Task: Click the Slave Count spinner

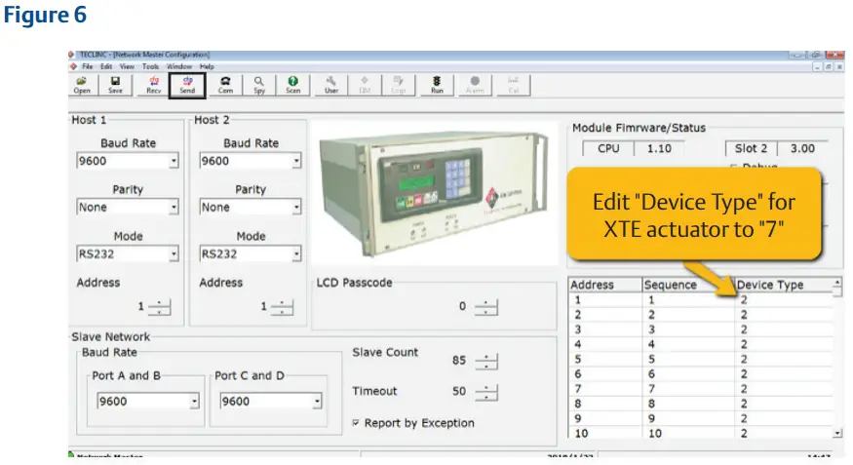Action: (486, 361)
